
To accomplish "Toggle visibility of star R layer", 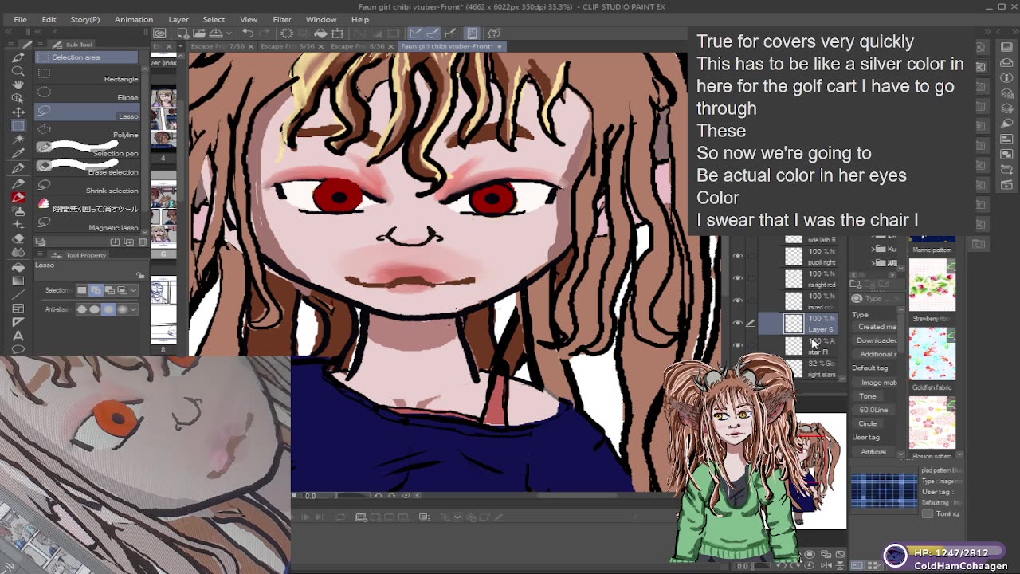I will 738,345.
